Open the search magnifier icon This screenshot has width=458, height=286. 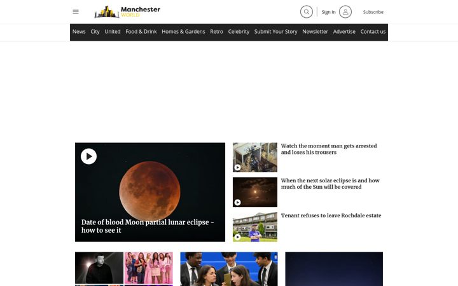[307, 12]
